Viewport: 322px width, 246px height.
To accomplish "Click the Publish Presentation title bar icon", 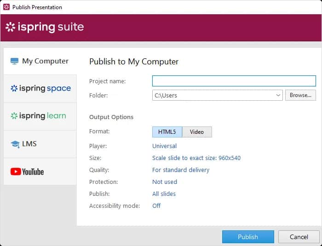I will pos(6,7).
